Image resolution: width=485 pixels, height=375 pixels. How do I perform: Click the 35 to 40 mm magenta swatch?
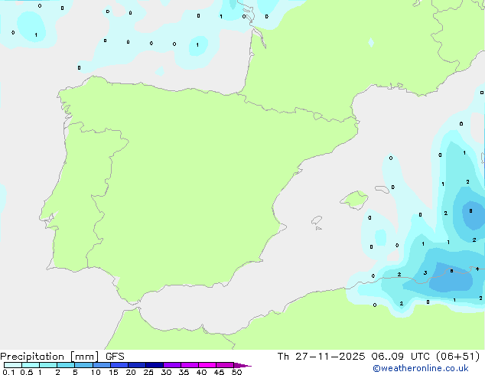(189, 365)
